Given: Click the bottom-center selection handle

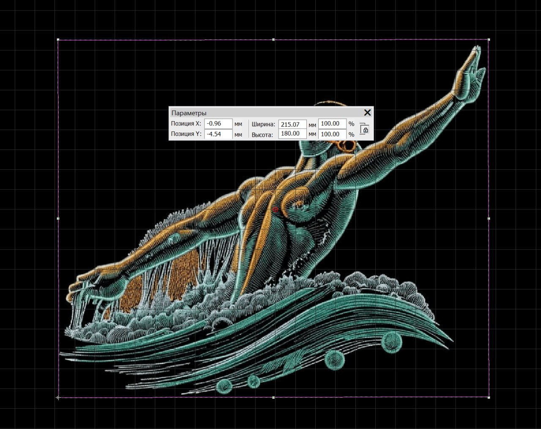Looking at the screenshot, I should tap(273, 397).
